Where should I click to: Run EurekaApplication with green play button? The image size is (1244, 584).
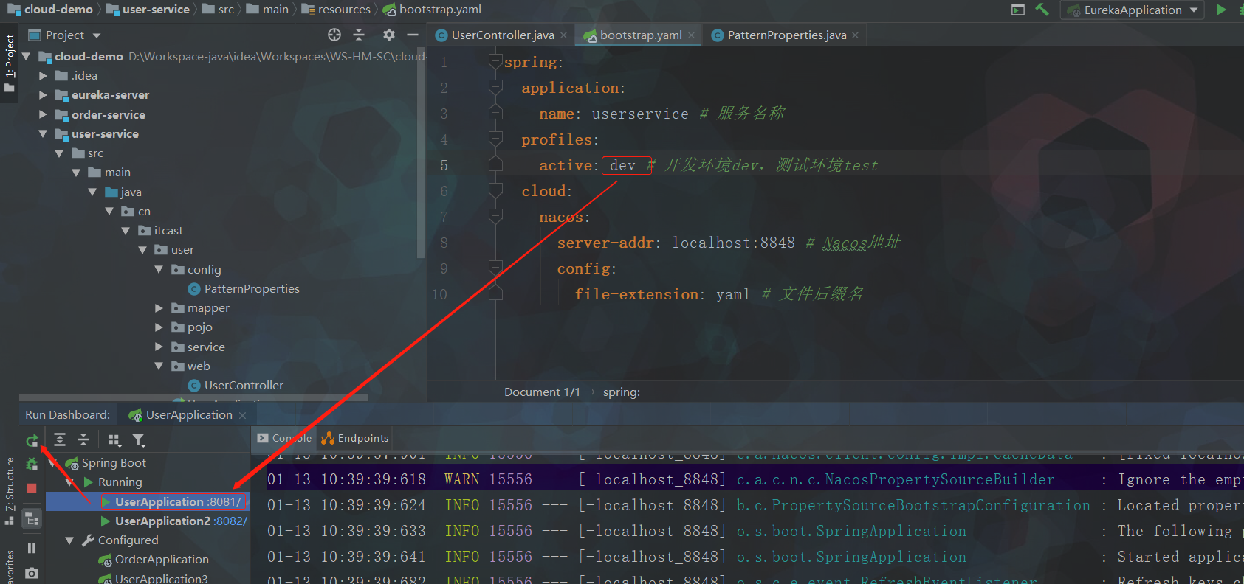click(x=1221, y=10)
